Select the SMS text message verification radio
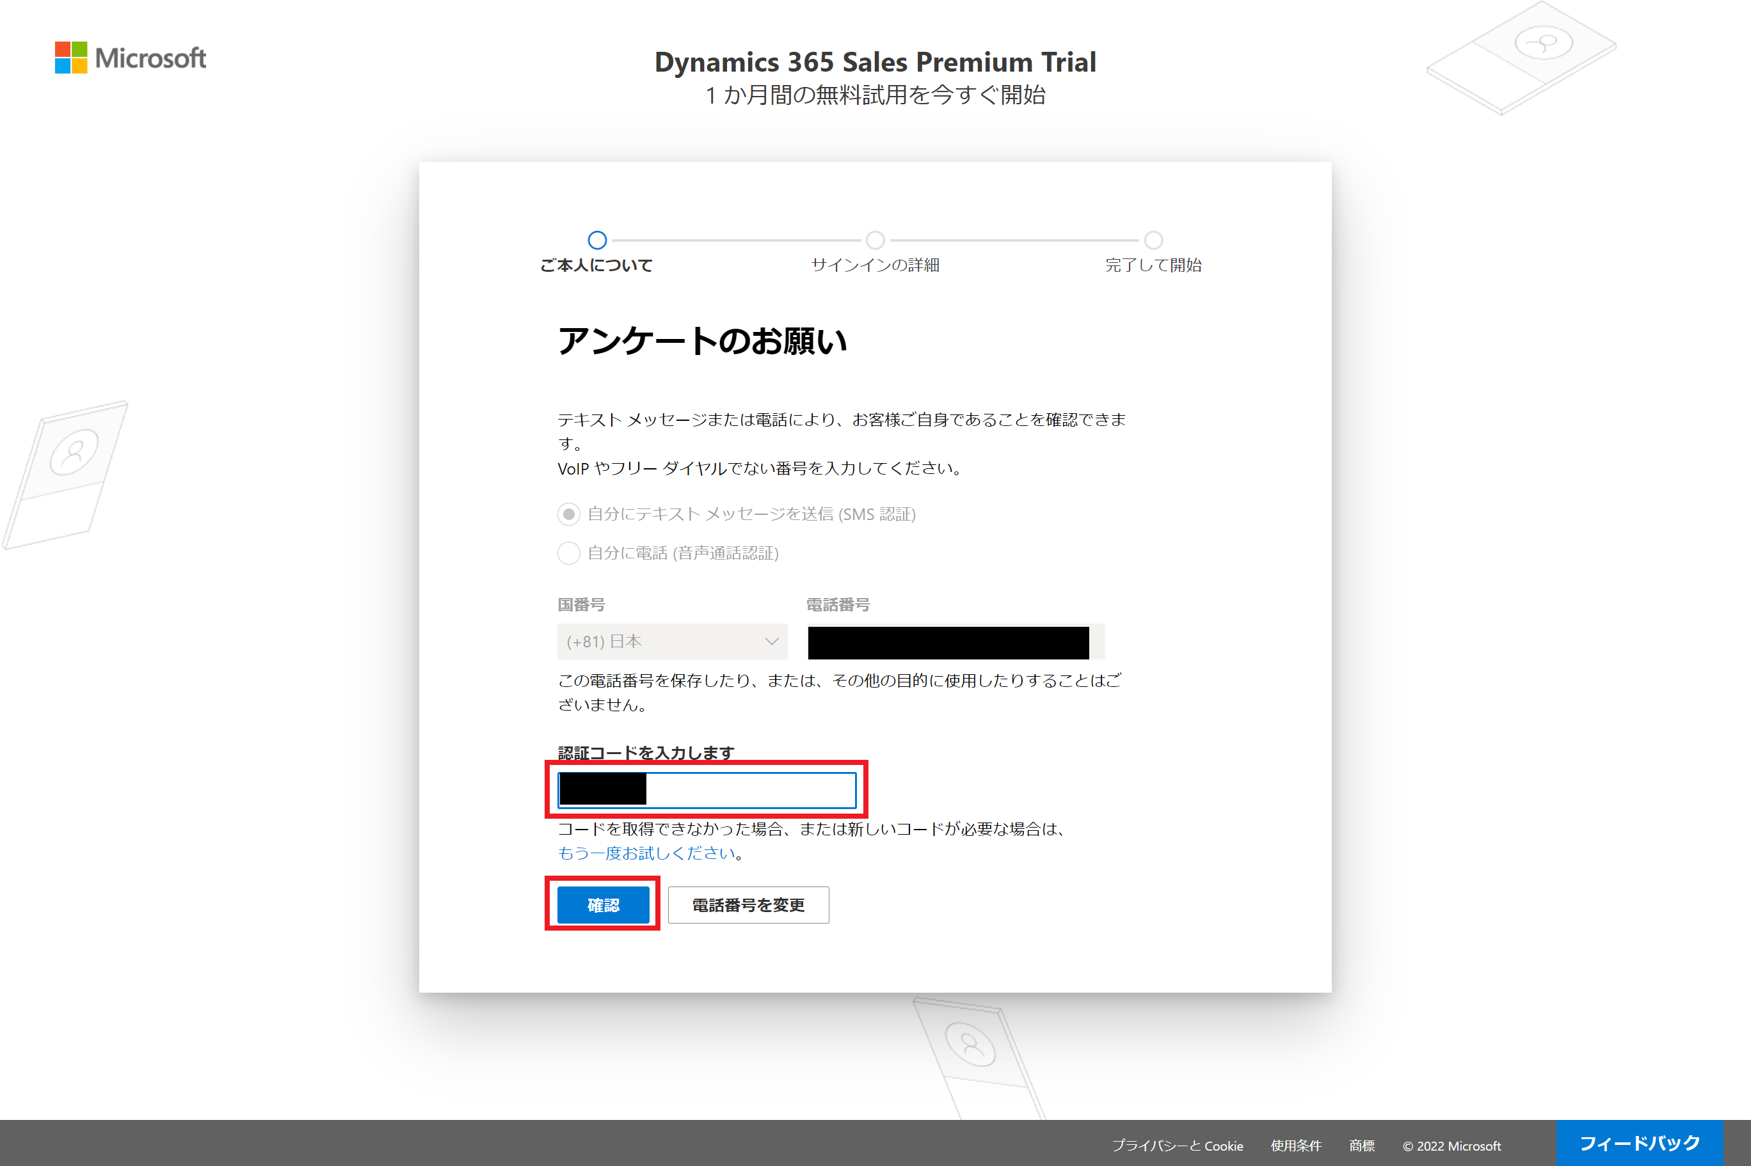Image resolution: width=1751 pixels, height=1166 pixels. coord(569,514)
